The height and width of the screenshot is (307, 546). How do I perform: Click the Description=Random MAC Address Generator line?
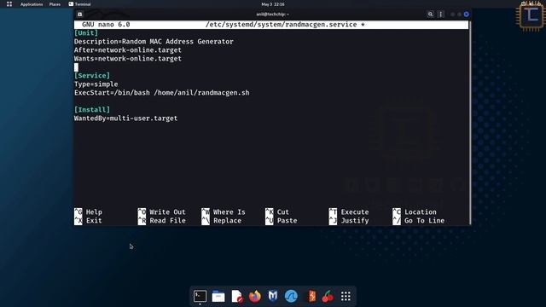tap(154, 42)
